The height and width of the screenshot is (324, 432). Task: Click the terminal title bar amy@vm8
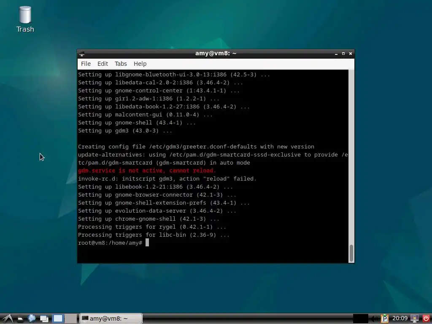point(216,54)
